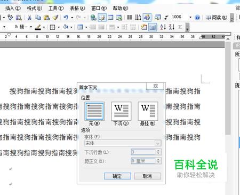The image size is (240, 195).
Task: Click the blue help question mark icon
Action: tap(197, 18)
